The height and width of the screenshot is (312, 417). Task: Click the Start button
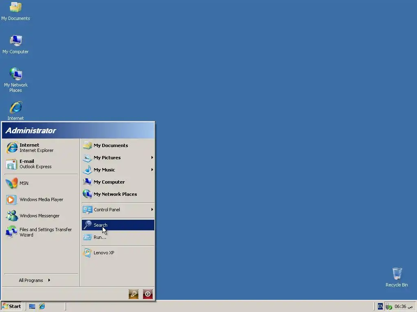coord(12,306)
